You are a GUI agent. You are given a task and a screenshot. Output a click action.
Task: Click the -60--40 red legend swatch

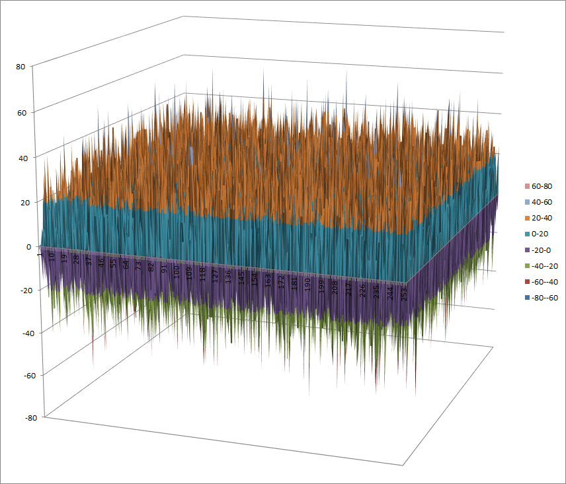(527, 282)
